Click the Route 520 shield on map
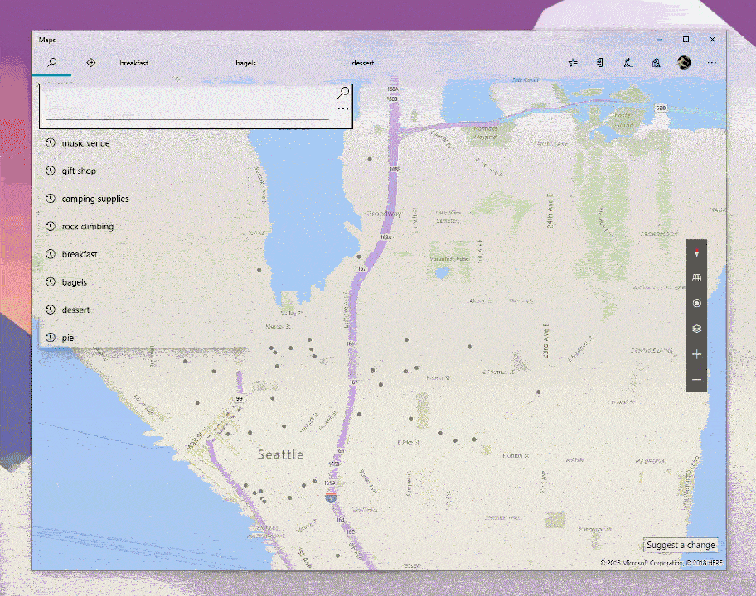 [661, 108]
